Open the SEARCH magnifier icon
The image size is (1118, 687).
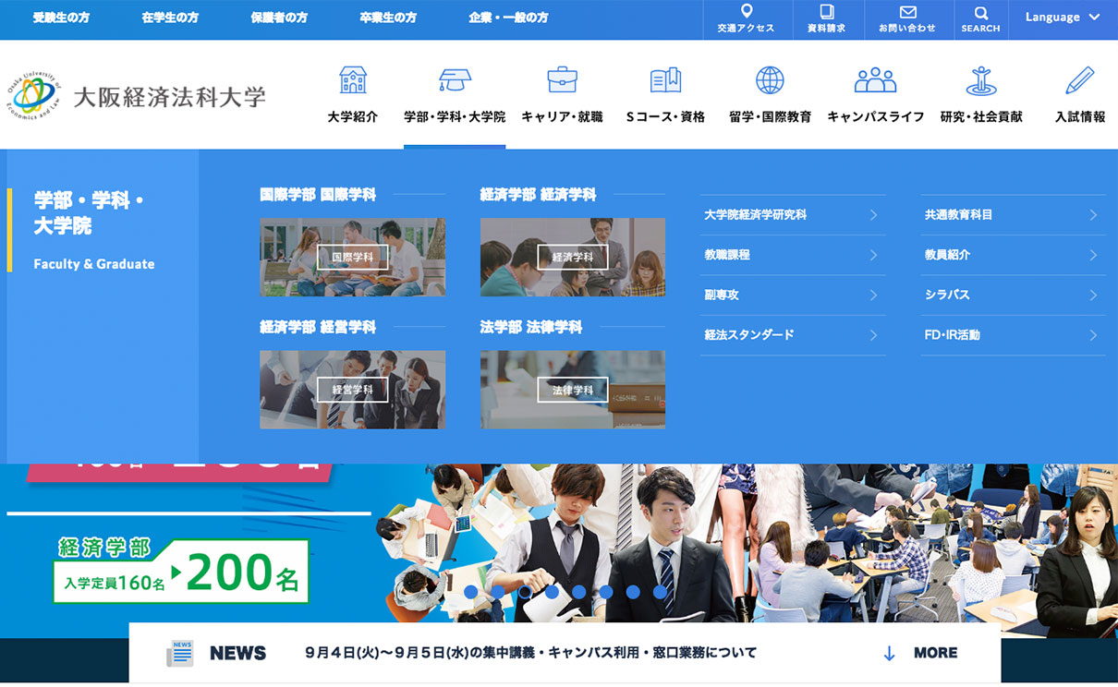[980, 13]
